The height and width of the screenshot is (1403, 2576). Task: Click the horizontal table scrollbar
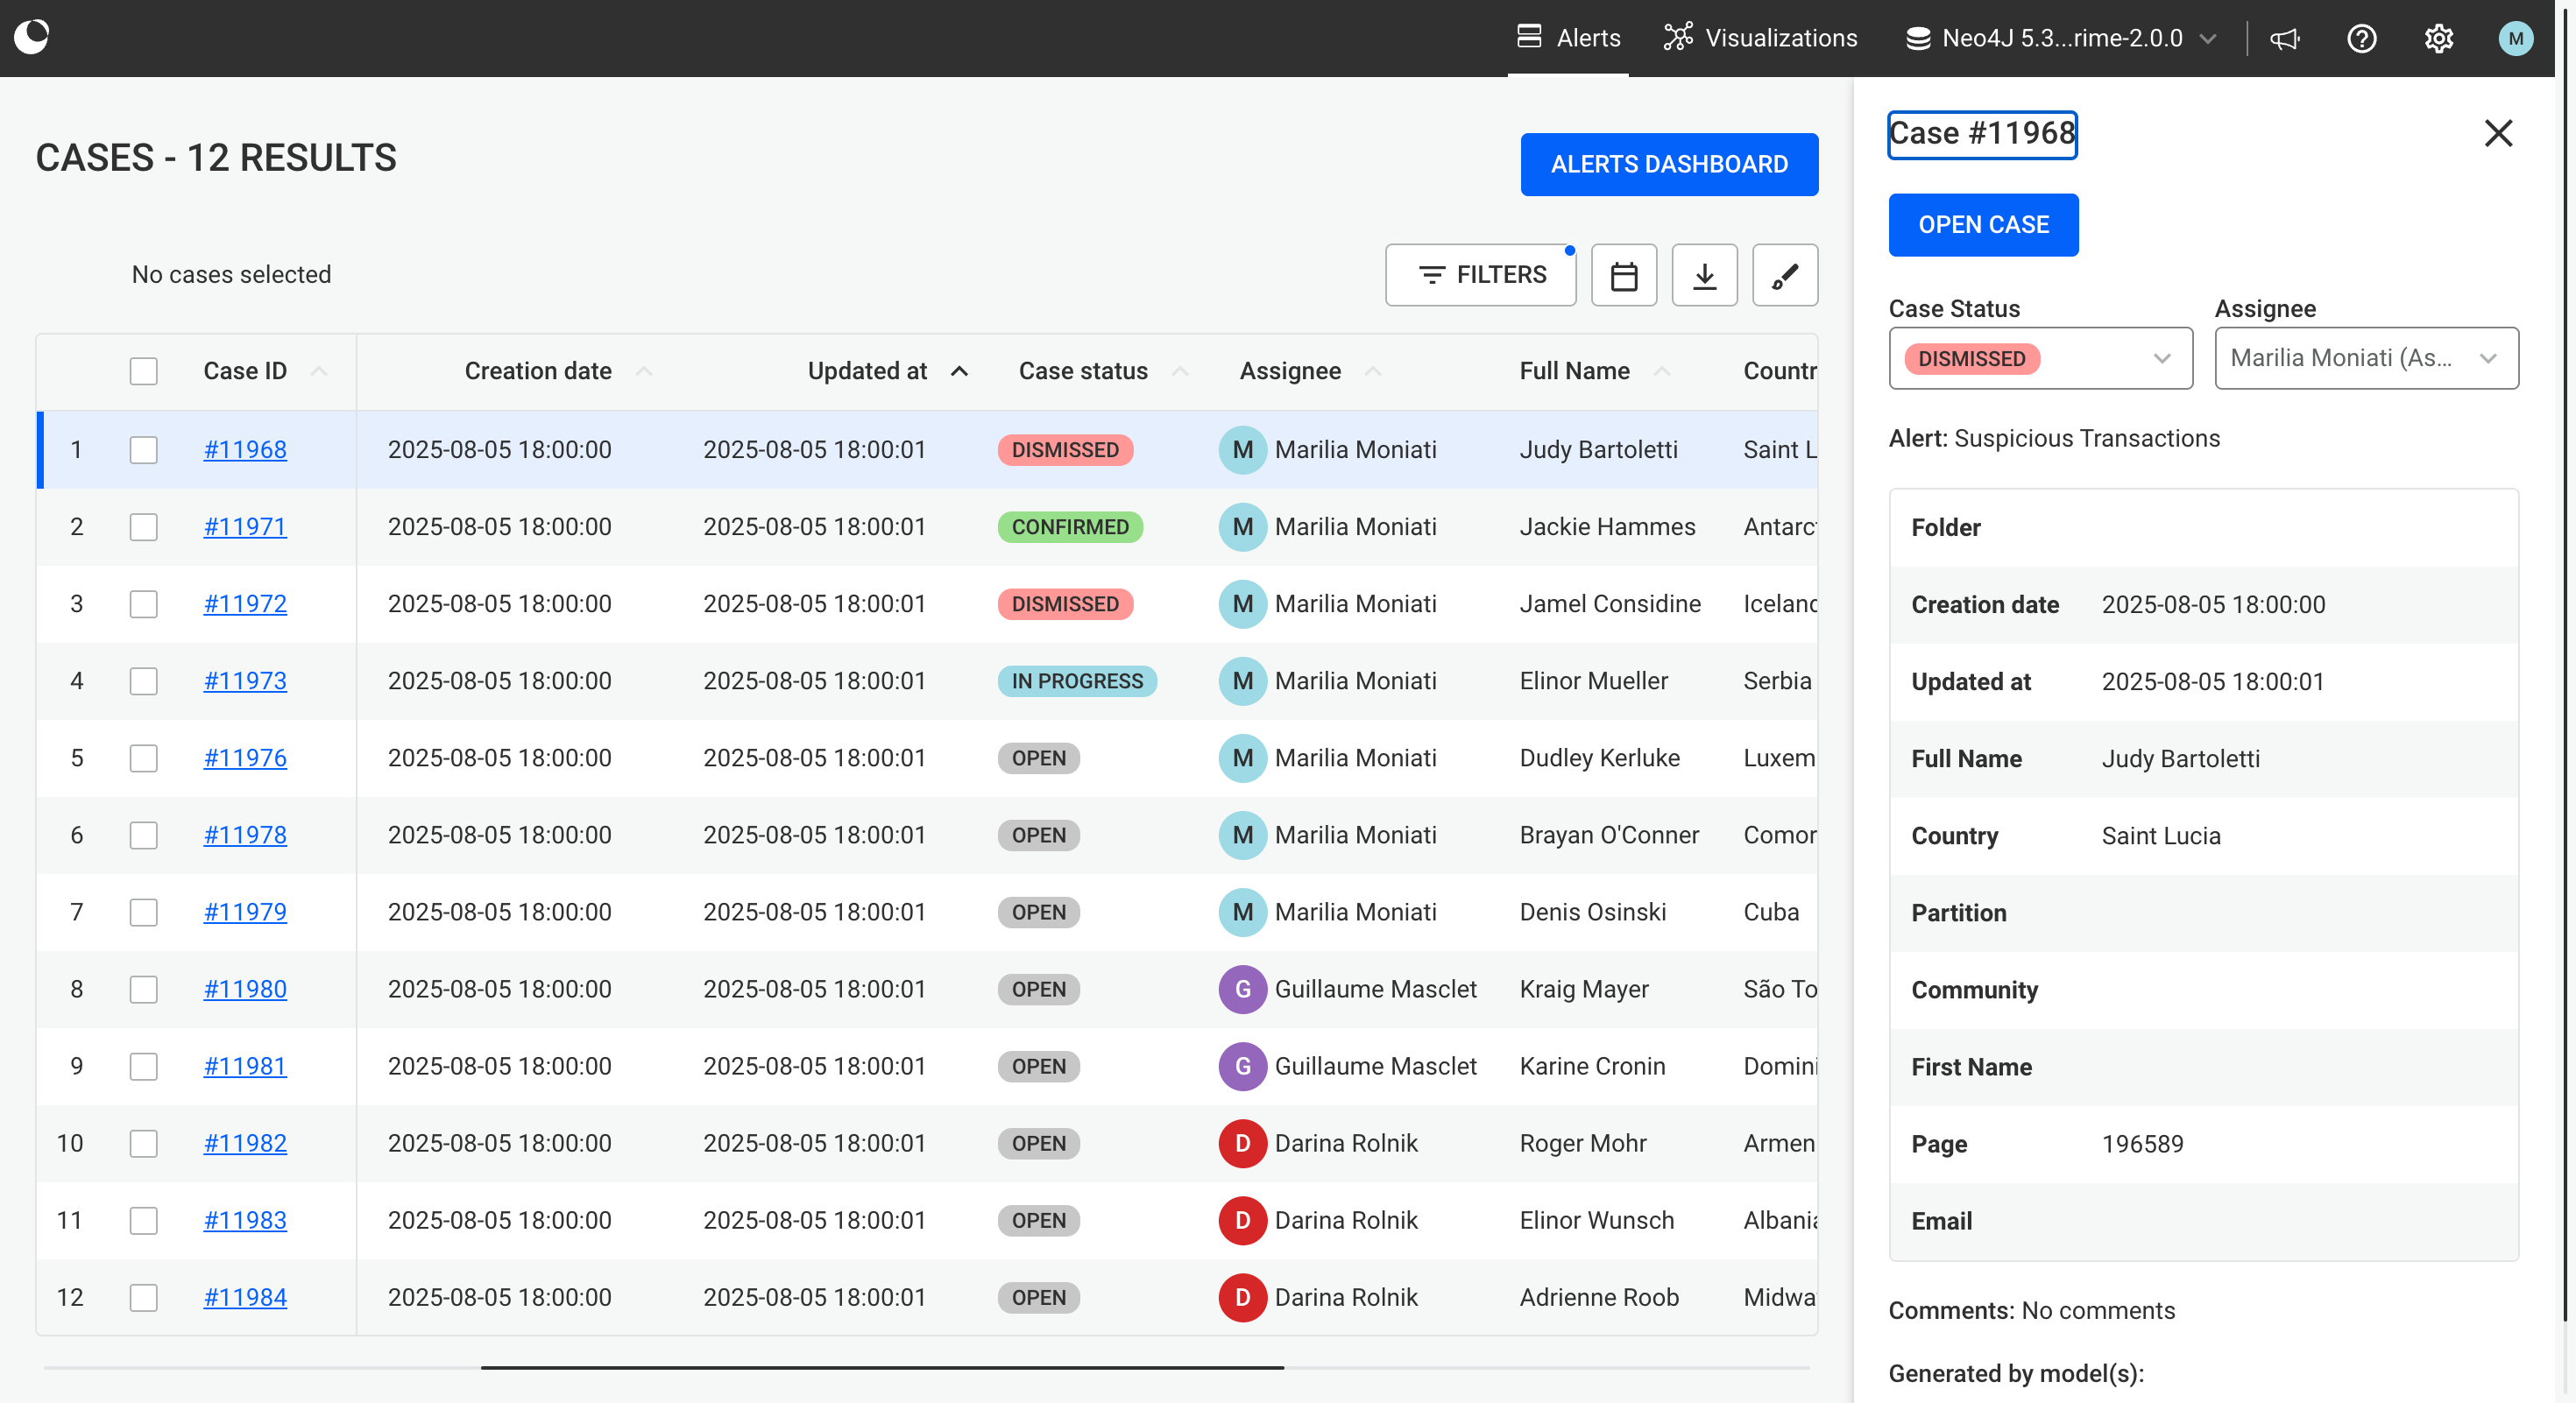[x=881, y=1366]
